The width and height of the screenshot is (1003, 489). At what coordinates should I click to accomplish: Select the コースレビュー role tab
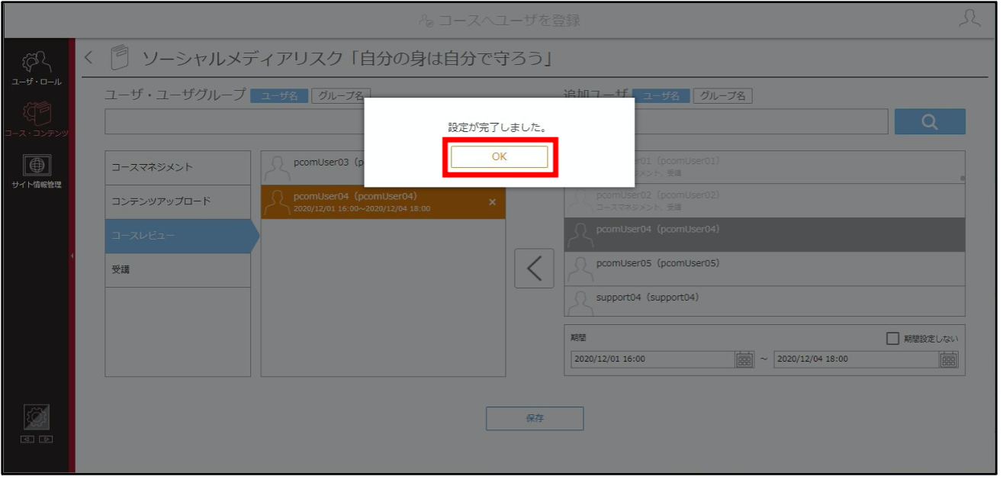coord(182,236)
